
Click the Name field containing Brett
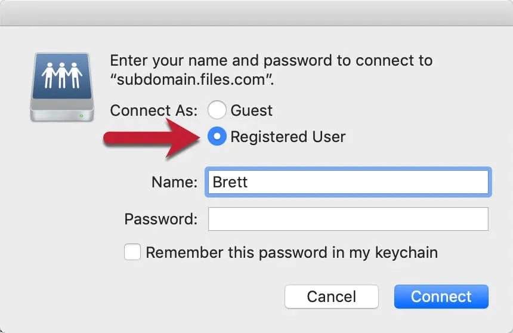[x=348, y=182]
